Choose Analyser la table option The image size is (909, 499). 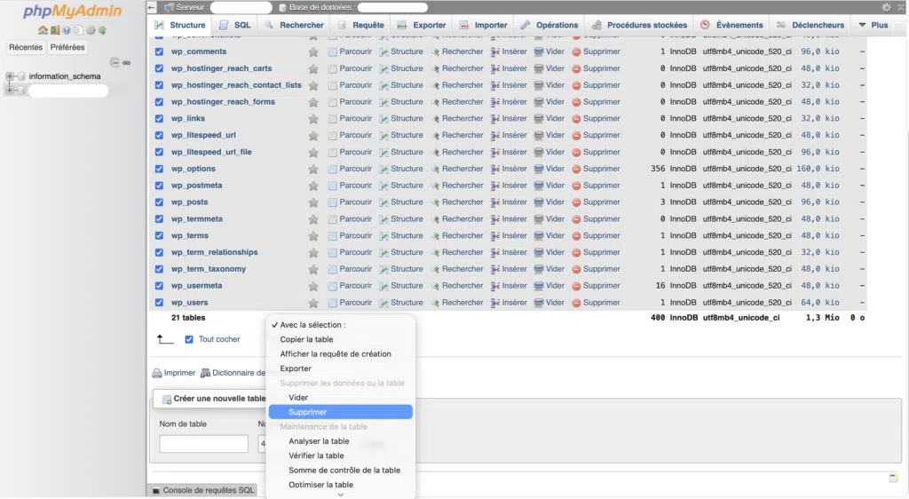coord(341,441)
